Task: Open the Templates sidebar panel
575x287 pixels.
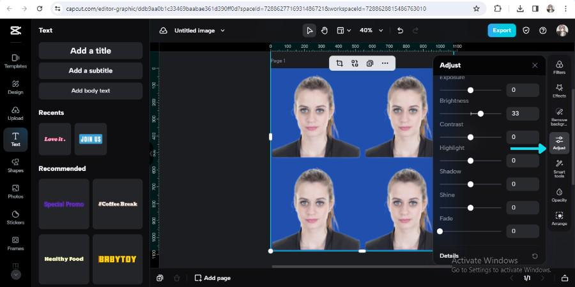Action: point(15,61)
